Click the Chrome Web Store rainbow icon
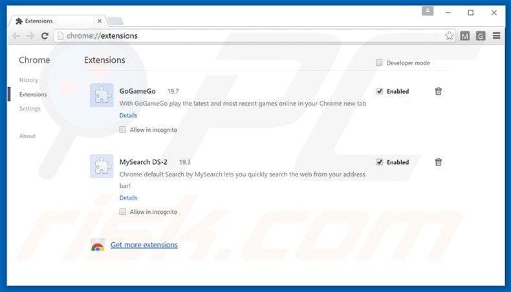Viewport: 511px width, 292px height. 98,245
